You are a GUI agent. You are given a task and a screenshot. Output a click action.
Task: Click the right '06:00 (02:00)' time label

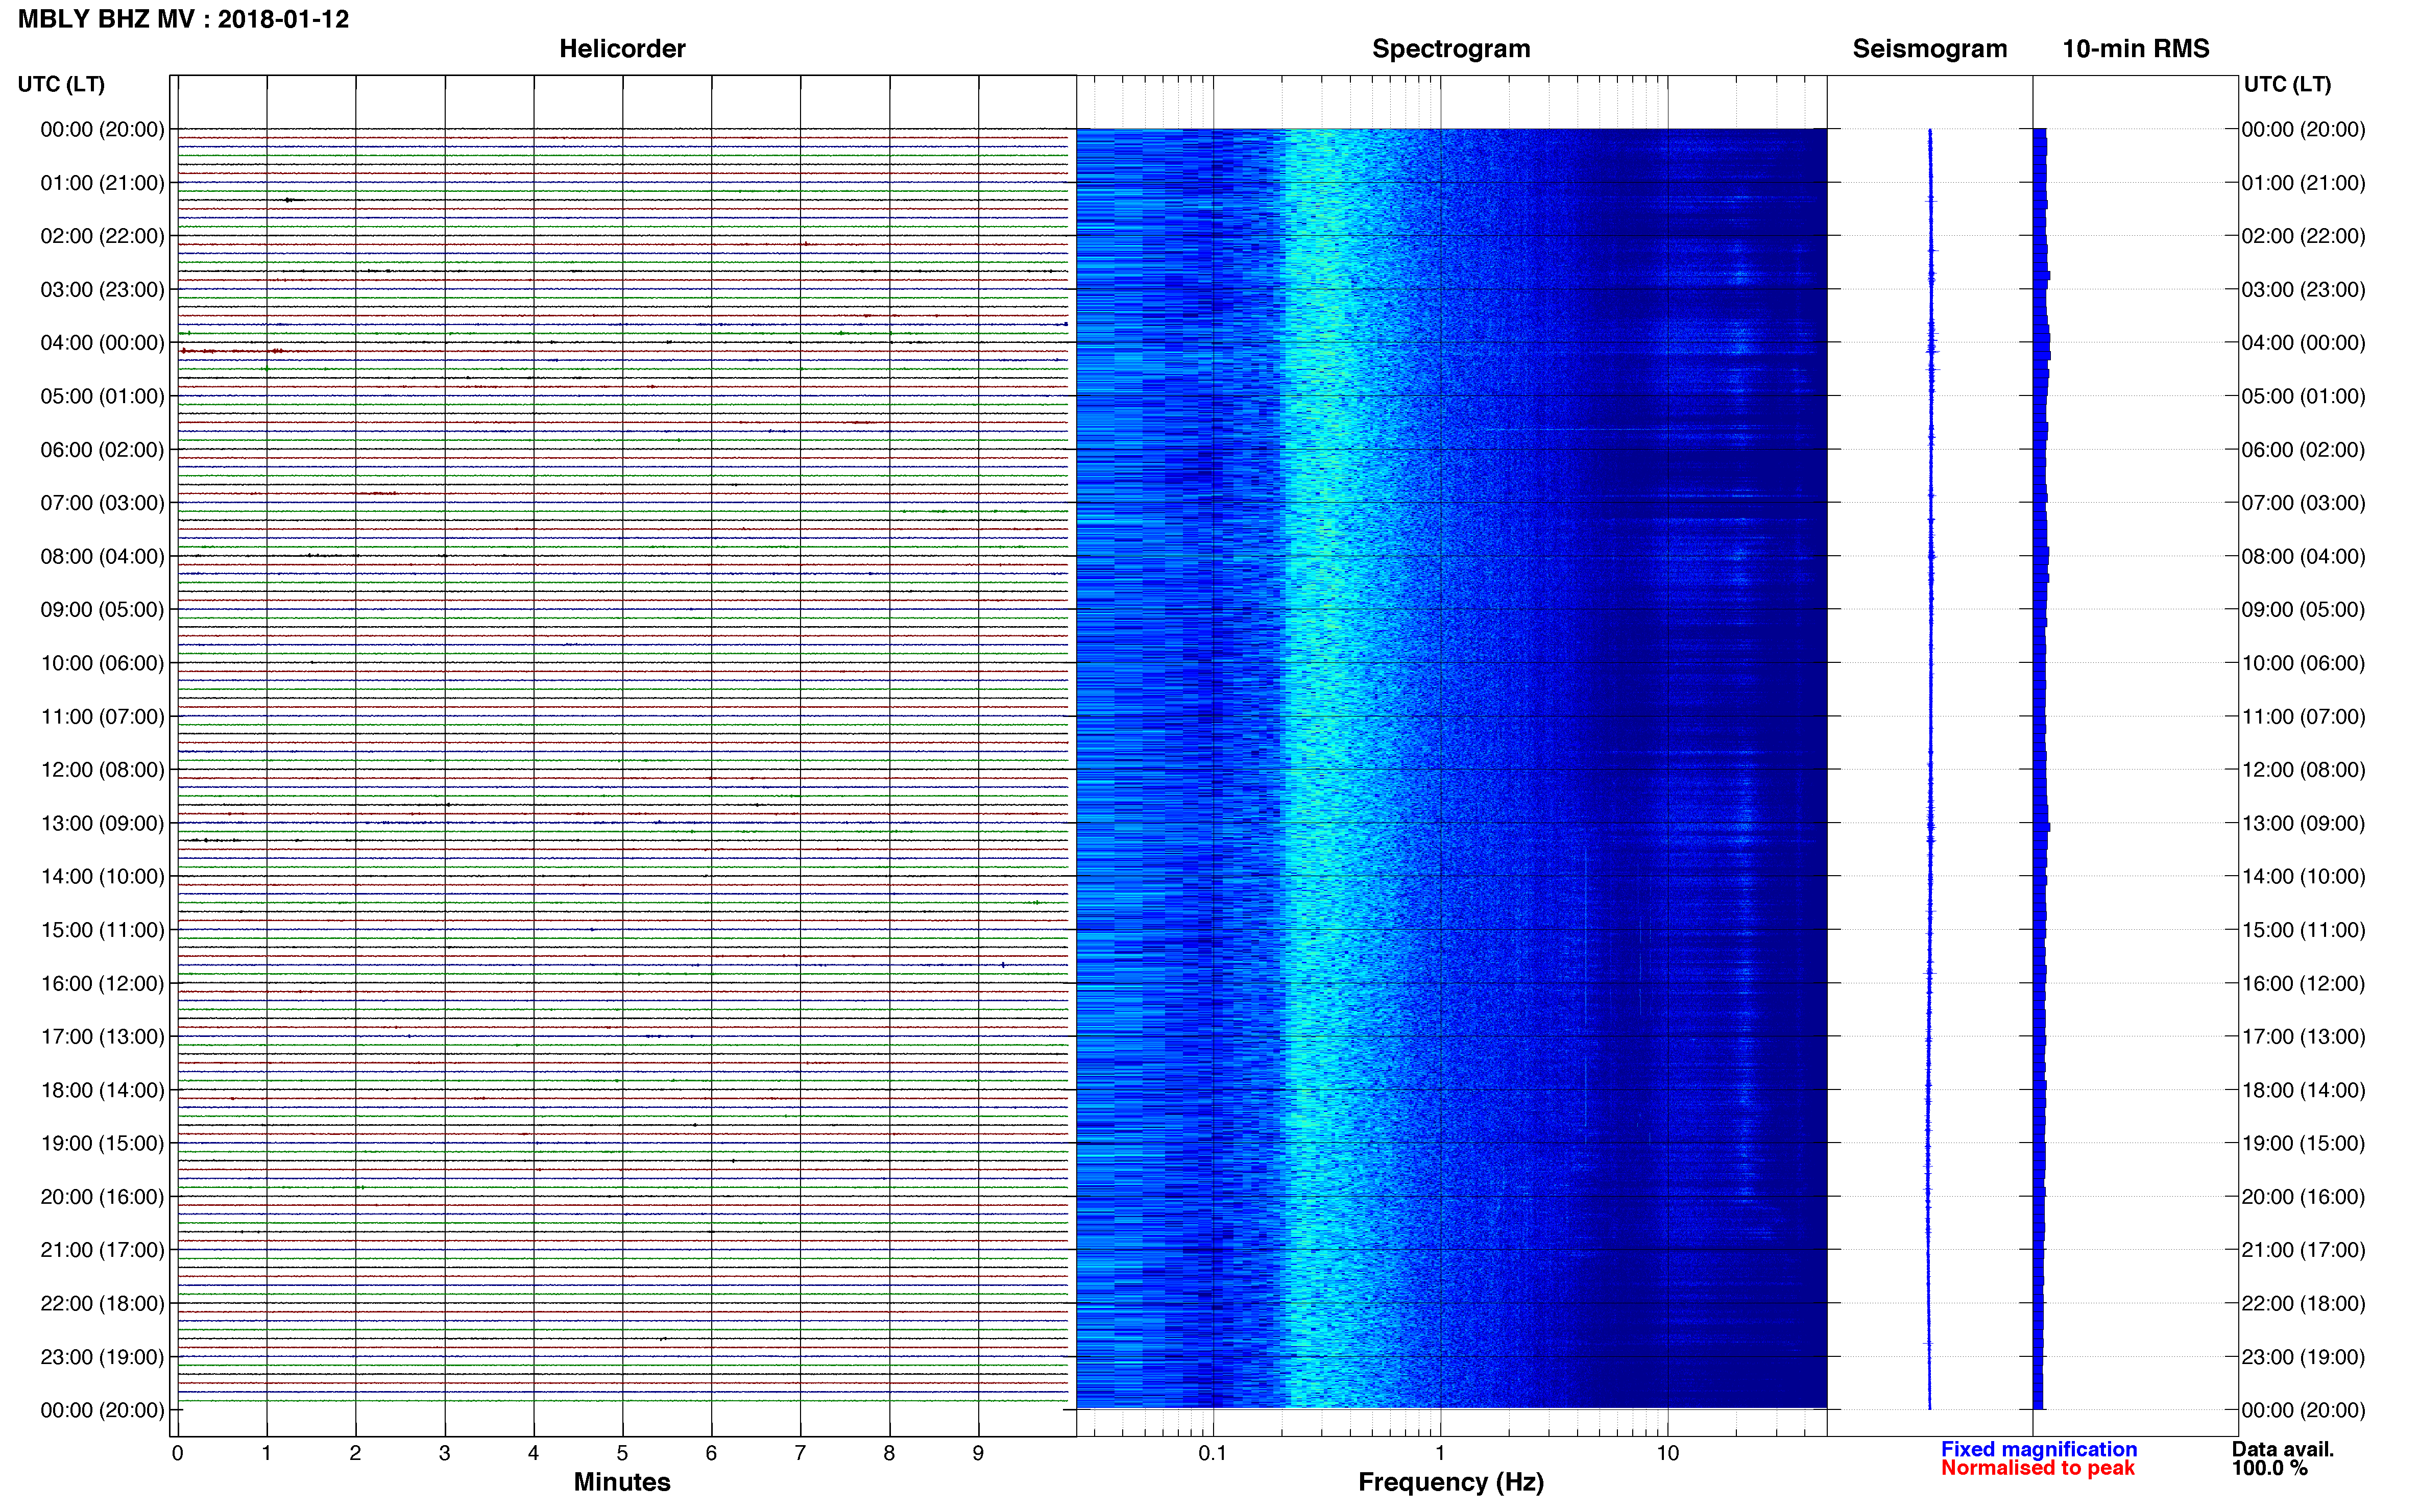(x=2303, y=450)
